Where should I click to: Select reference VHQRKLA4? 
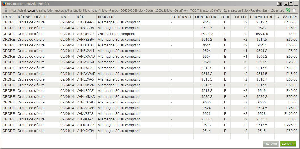coord(85,34)
